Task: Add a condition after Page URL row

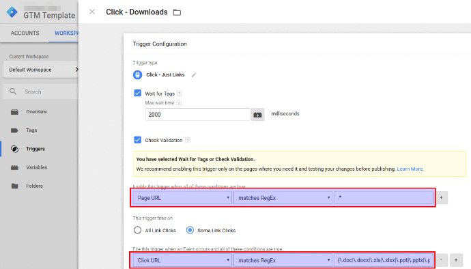Action: coord(442,198)
